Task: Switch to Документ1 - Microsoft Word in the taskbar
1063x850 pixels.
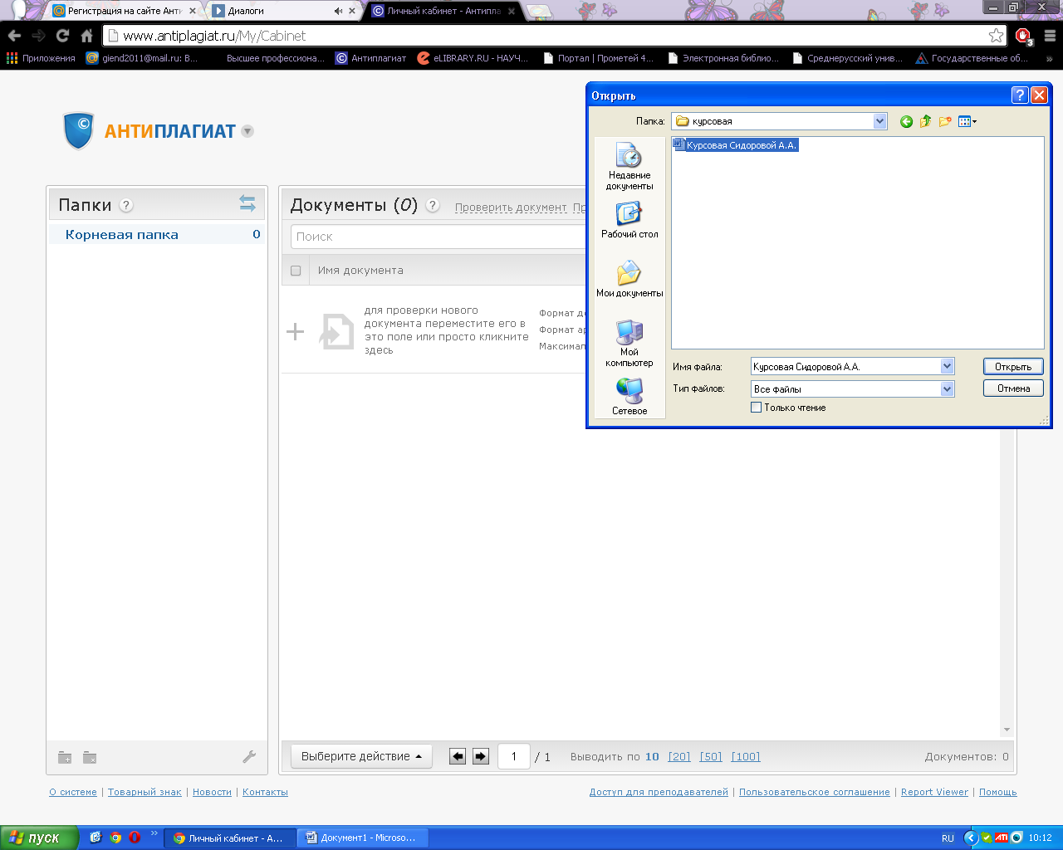Action: (x=362, y=838)
